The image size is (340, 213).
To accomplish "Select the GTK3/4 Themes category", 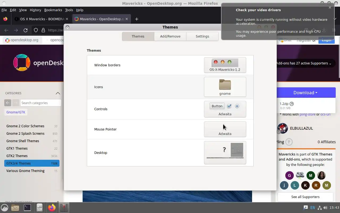I will [32, 163].
